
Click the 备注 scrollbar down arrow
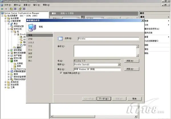coord(138,55)
